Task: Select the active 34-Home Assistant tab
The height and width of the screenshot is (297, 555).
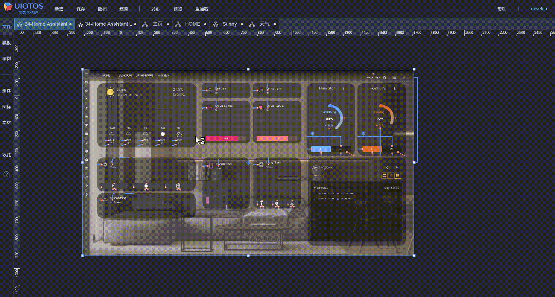Action: (x=44, y=24)
